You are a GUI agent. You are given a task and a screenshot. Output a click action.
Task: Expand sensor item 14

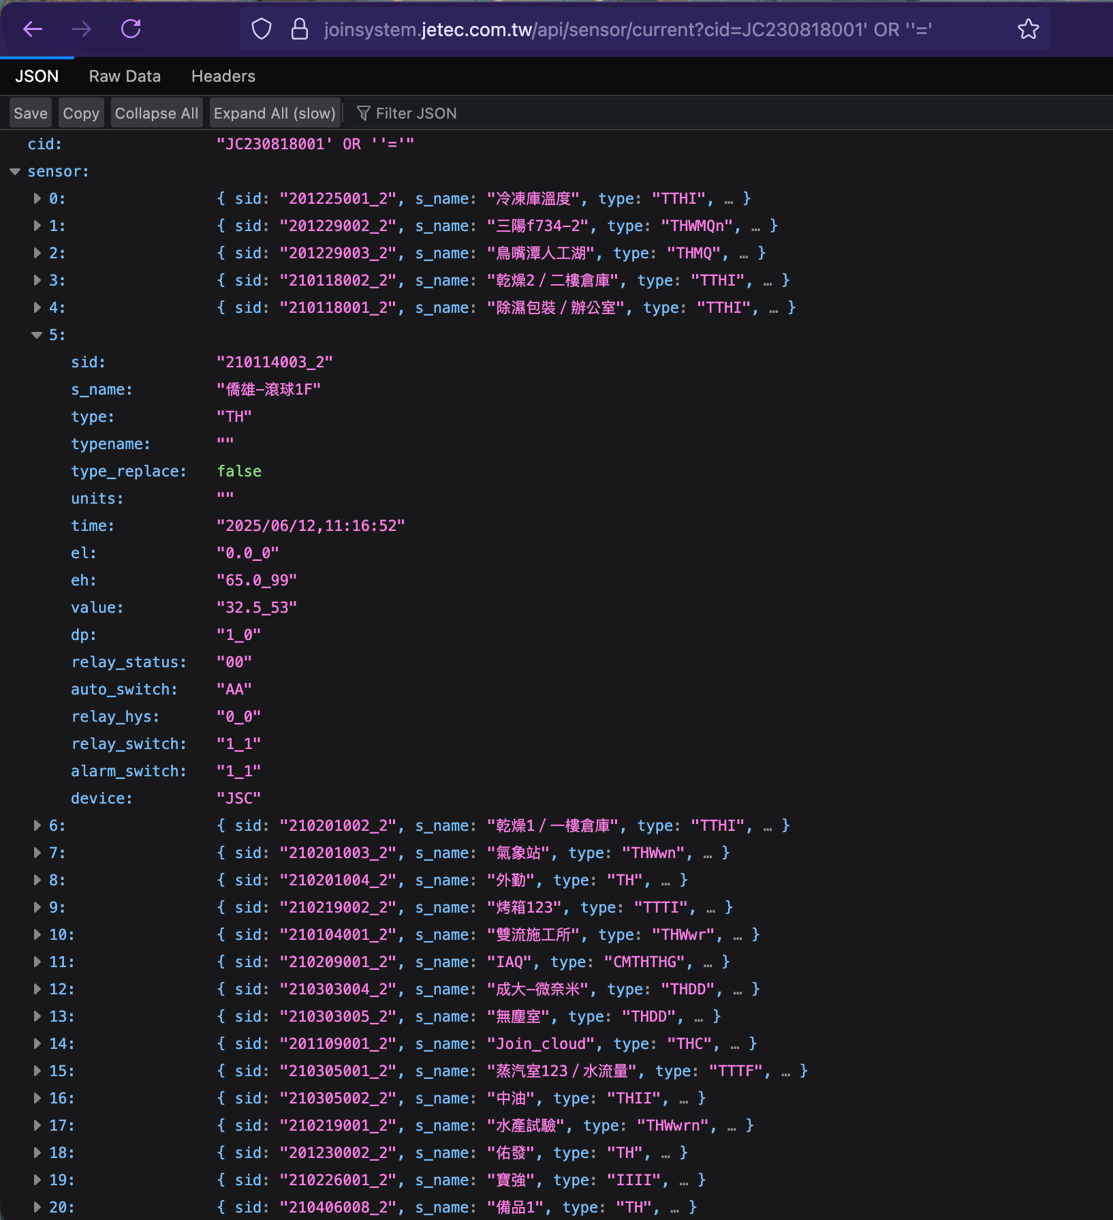pos(37,1043)
